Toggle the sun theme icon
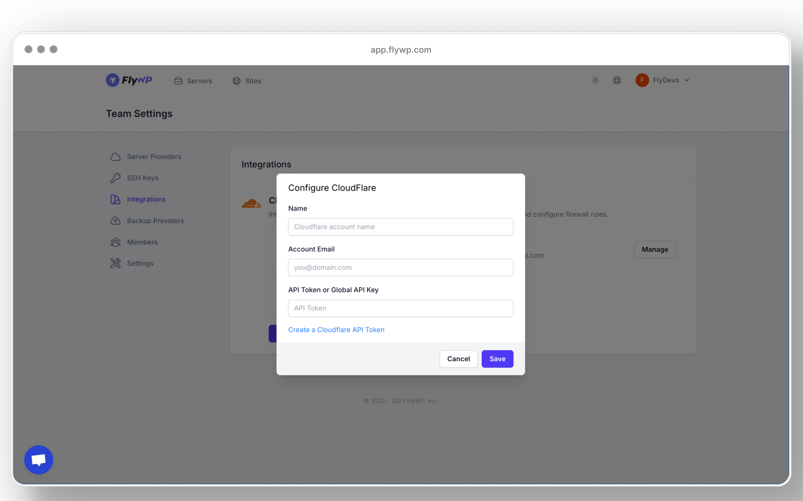 595,80
